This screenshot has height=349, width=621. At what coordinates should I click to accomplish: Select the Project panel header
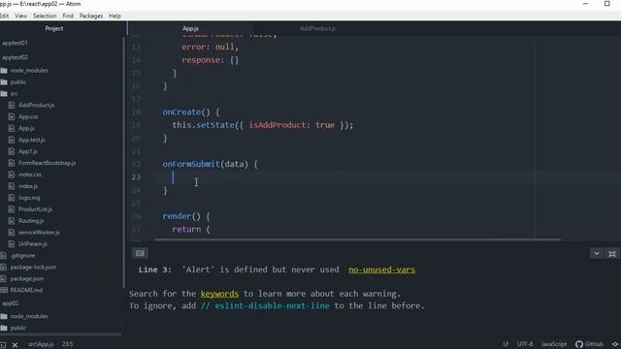pyautogui.click(x=54, y=28)
